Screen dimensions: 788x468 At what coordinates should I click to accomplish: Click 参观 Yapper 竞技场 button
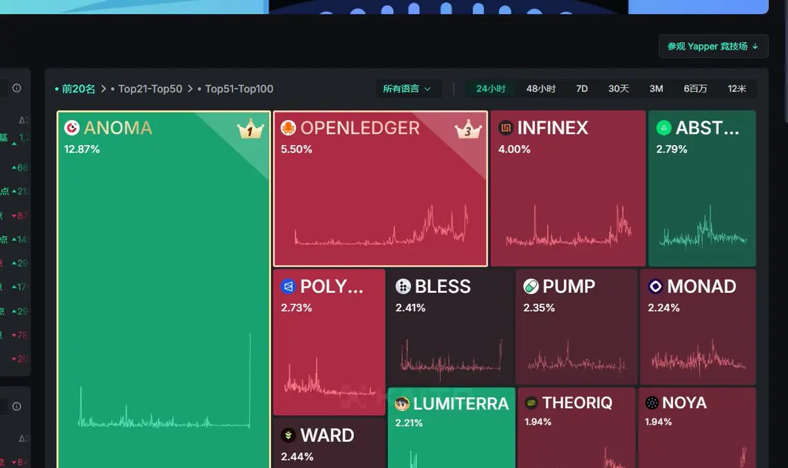point(714,47)
